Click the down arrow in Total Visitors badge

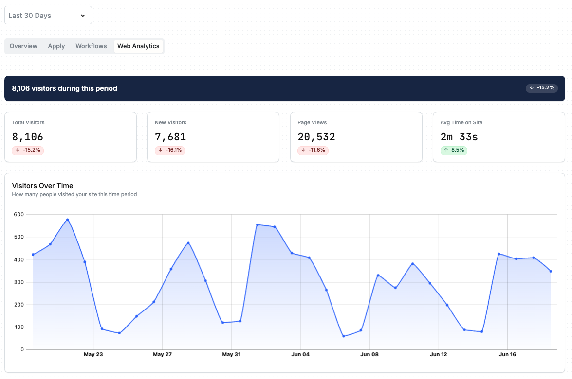coord(18,150)
